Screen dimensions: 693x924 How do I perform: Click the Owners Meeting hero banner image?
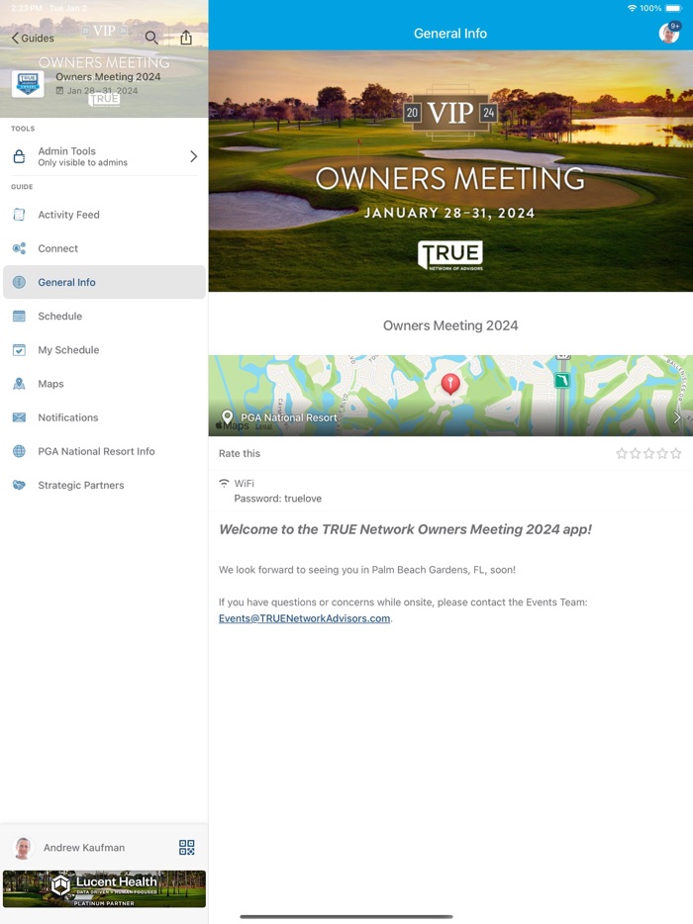[450, 171]
